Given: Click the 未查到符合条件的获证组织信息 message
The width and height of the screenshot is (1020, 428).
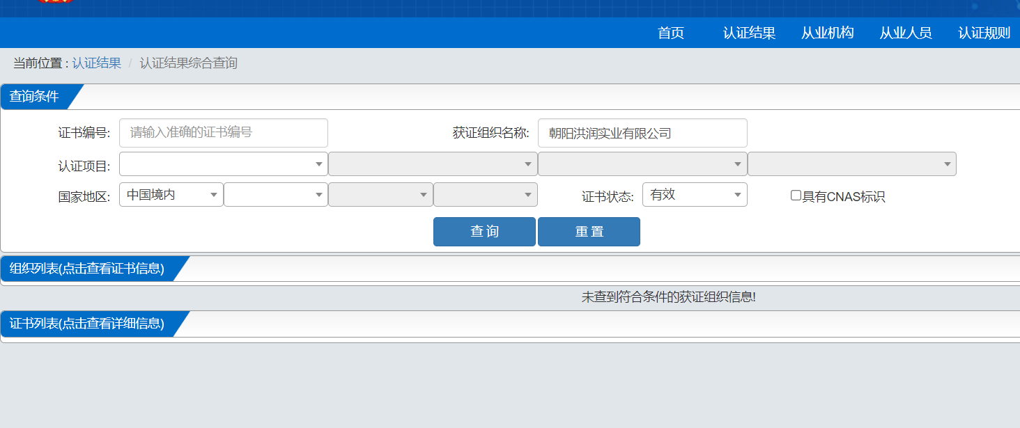Looking at the screenshot, I should (x=669, y=297).
